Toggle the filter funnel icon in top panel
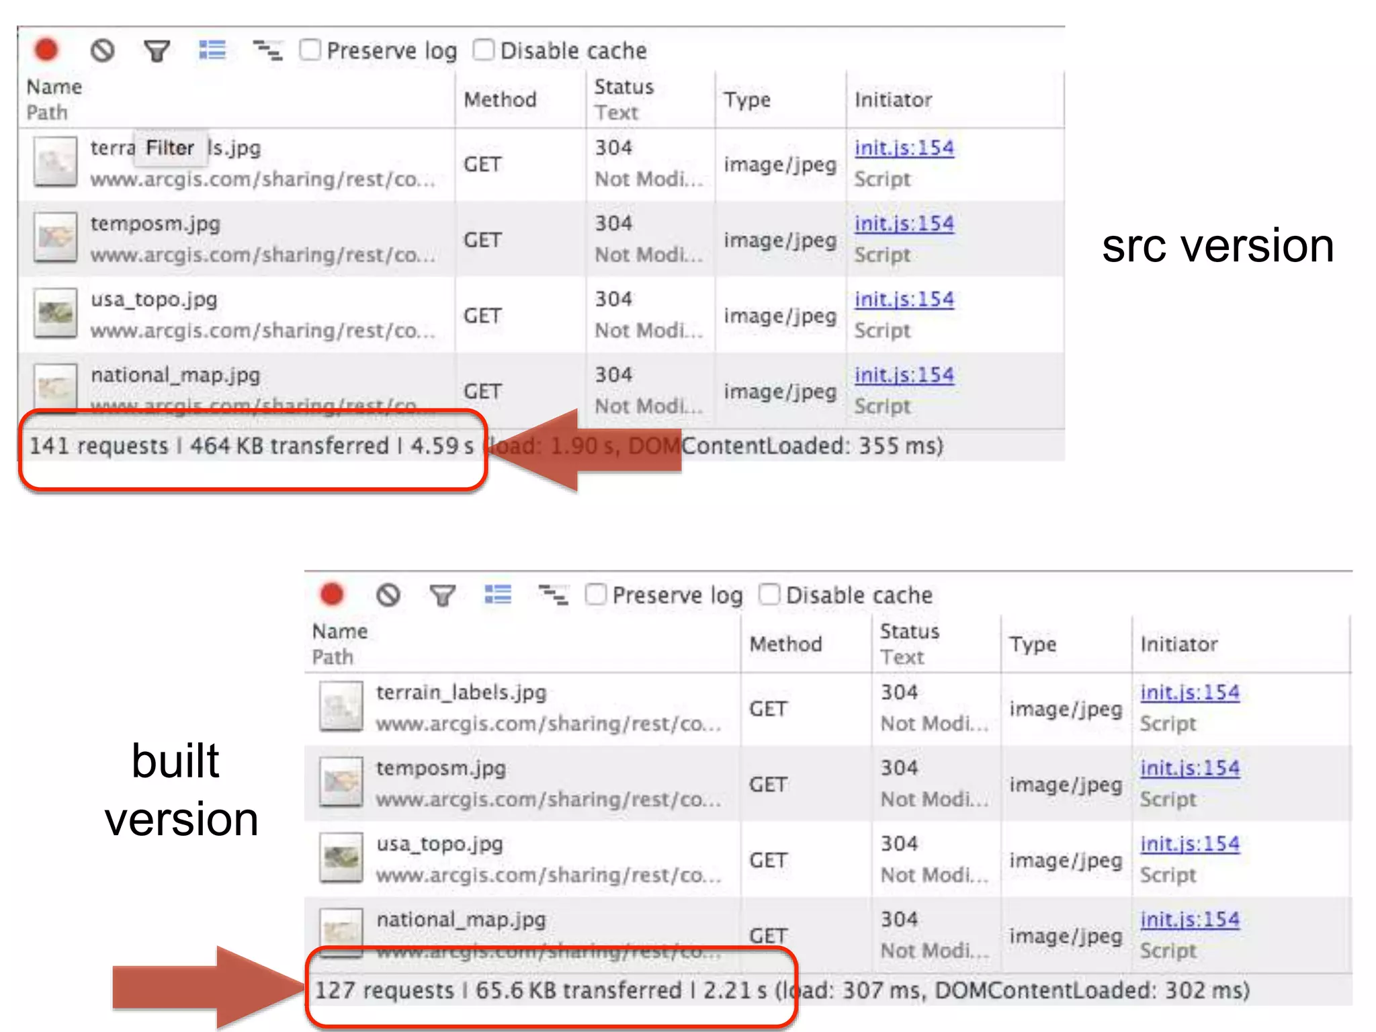 [157, 51]
